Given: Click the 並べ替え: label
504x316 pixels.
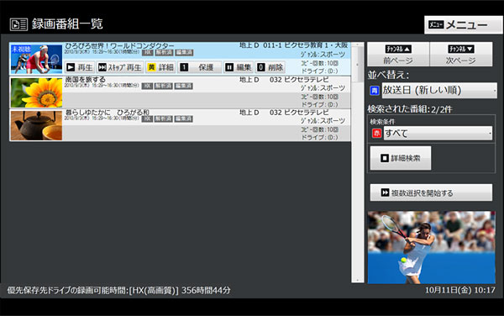Looking at the screenshot, I should pyautogui.click(x=388, y=76).
